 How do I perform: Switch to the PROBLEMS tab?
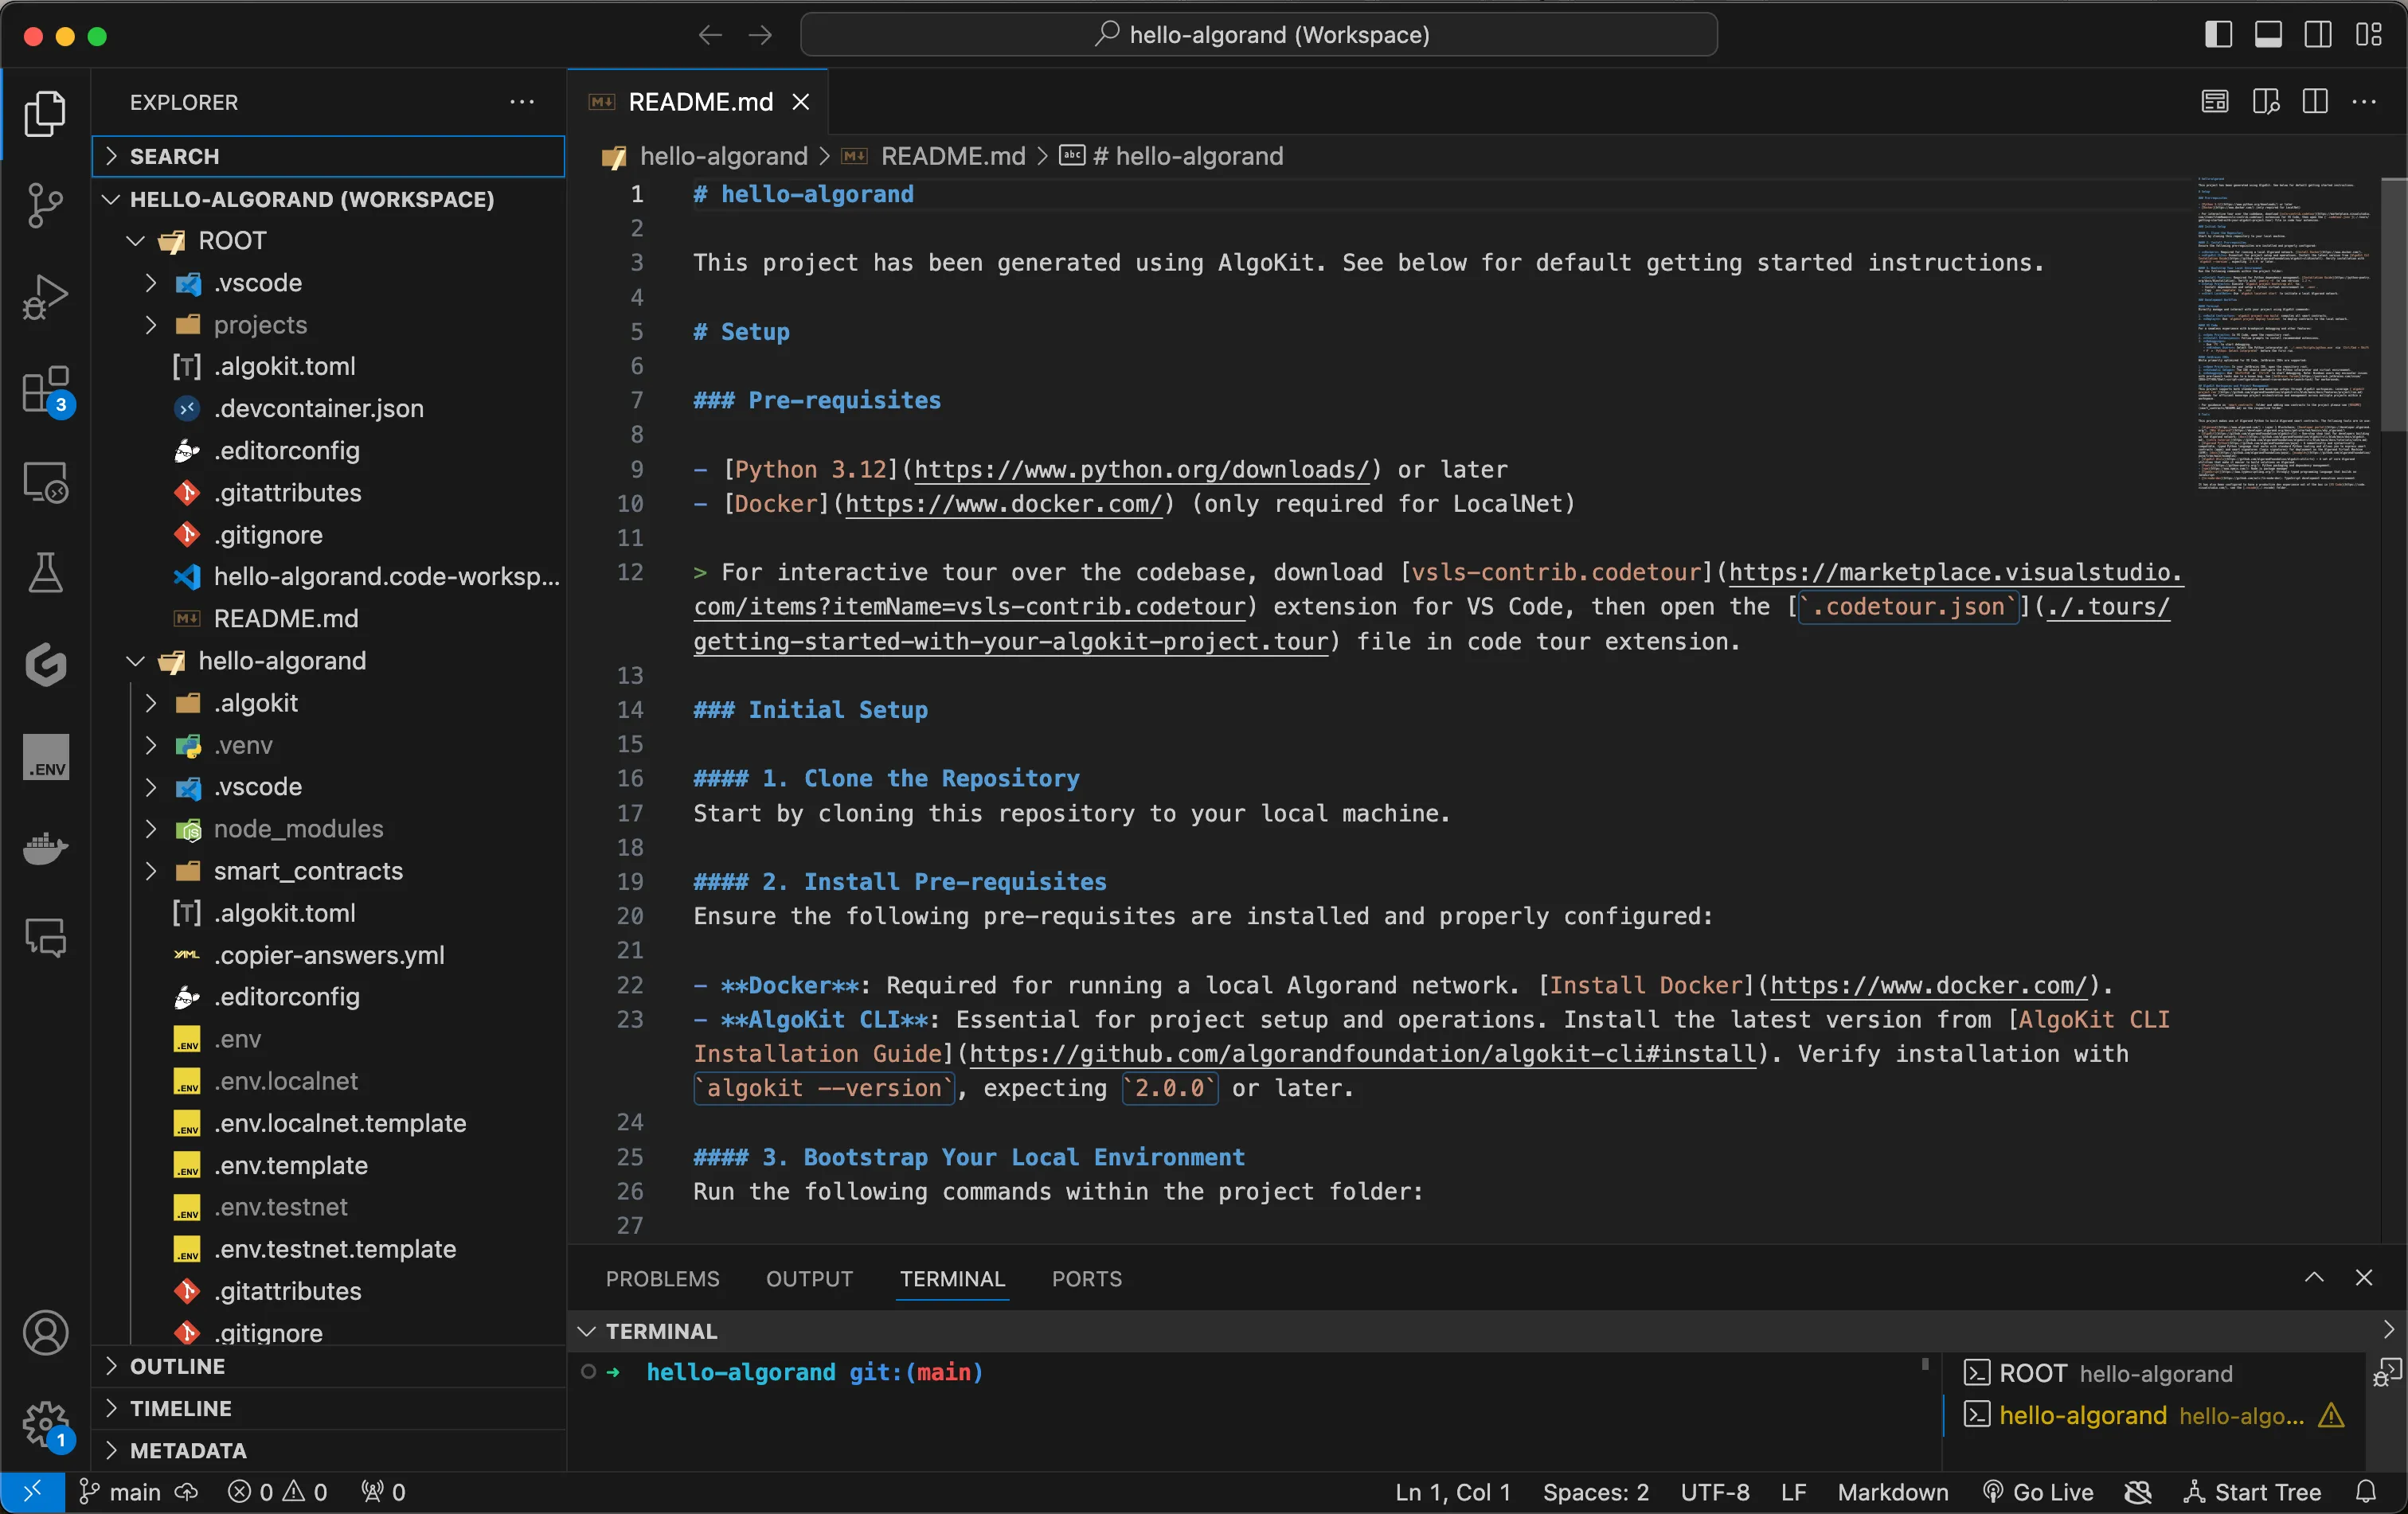click(x=662, y=1278)
